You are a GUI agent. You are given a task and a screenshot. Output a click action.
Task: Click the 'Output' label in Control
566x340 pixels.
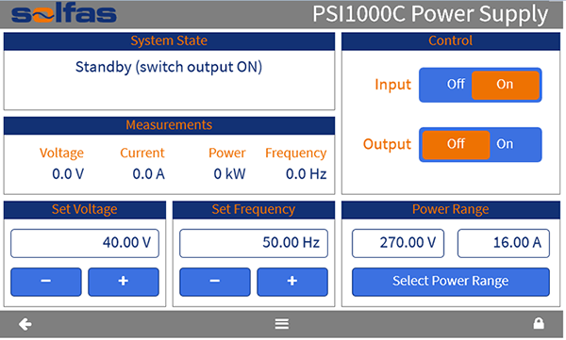(387, 144)
